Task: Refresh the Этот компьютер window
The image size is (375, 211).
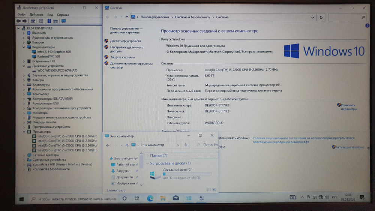Action: (x=186, y=145)
